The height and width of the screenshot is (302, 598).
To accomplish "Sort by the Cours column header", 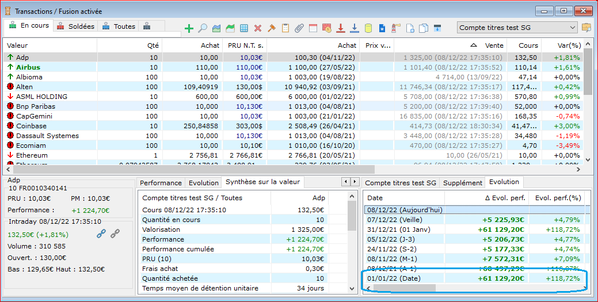I will click(x=524, y=45).
